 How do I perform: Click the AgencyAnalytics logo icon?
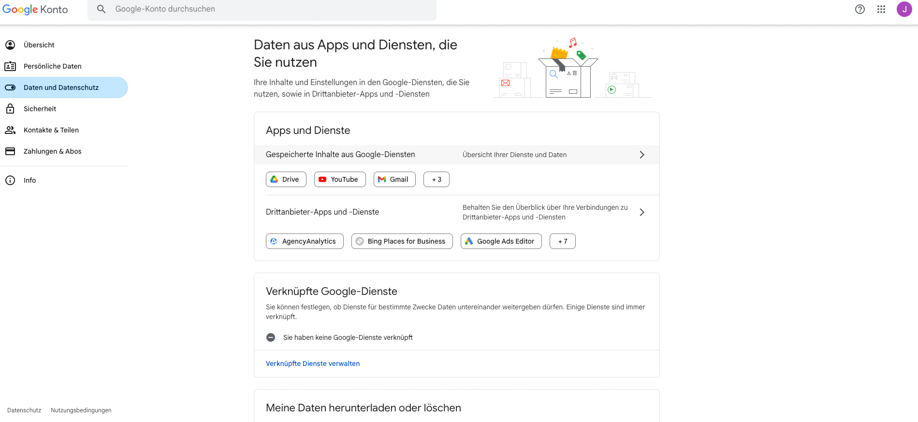pos(274,241)
